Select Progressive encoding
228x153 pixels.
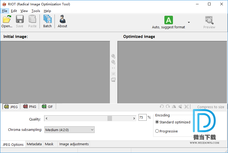pos(167,131)
